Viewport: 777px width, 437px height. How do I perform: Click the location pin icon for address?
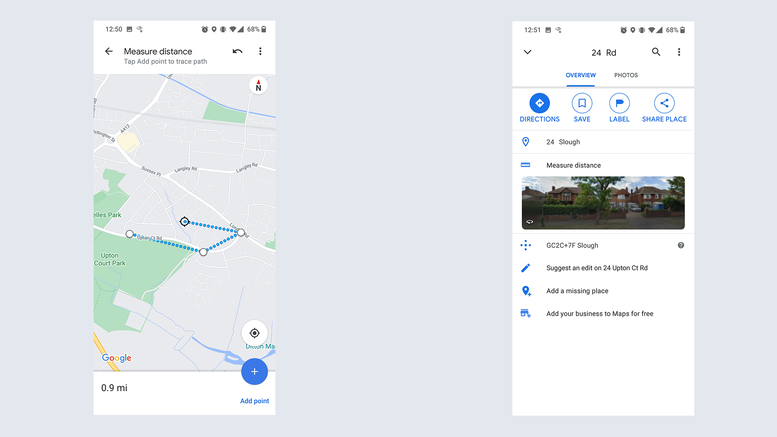point(526,141)
